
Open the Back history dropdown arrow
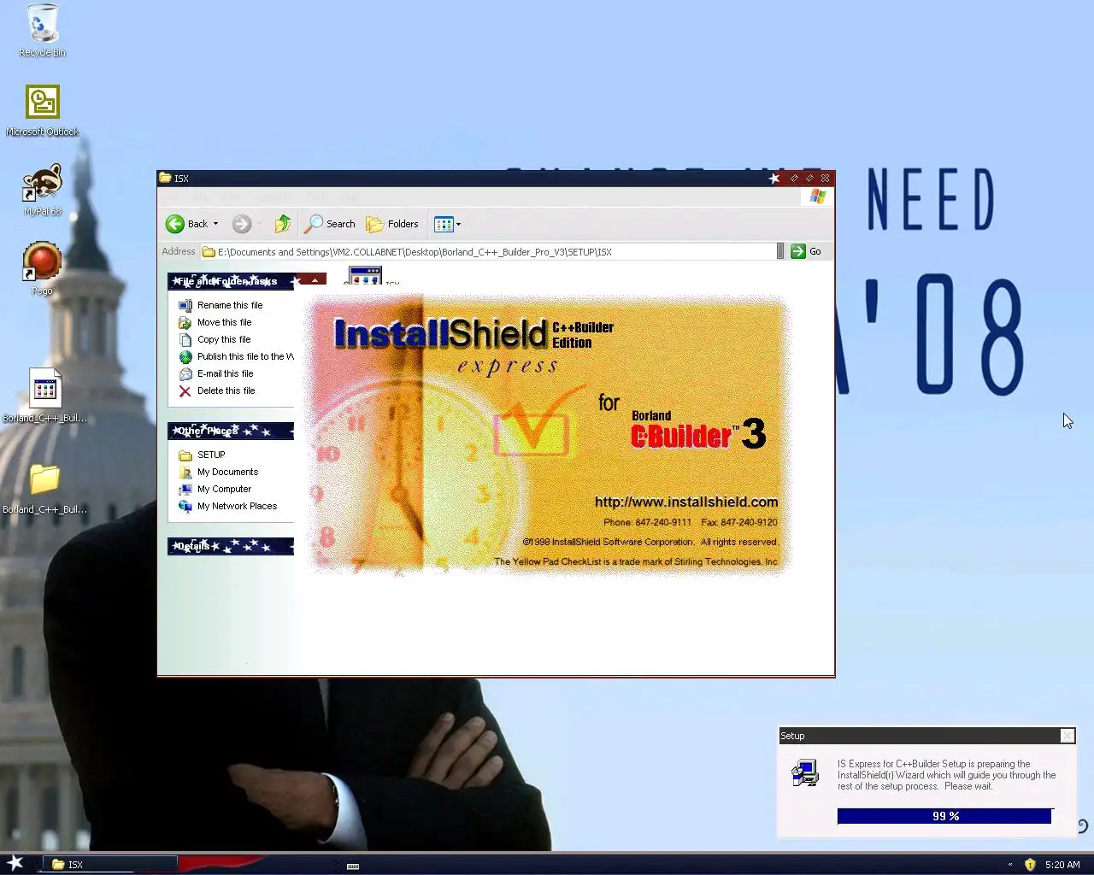pos(215,224)
